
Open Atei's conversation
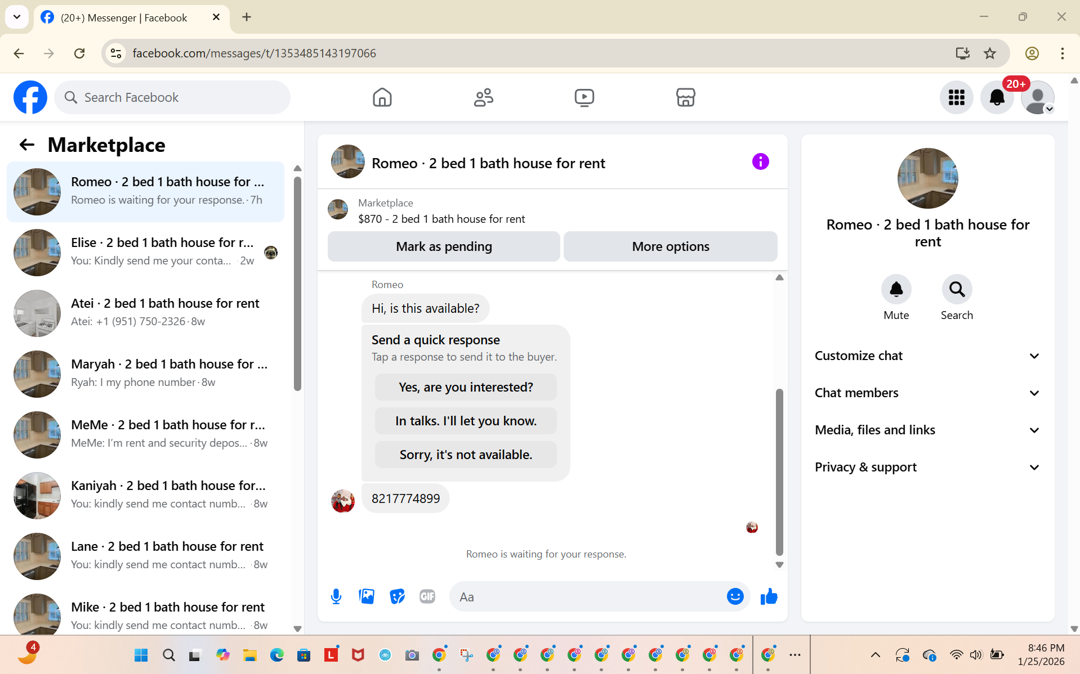point(145,313)
